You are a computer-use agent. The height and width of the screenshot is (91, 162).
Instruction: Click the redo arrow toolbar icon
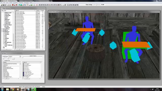[10, 5]
